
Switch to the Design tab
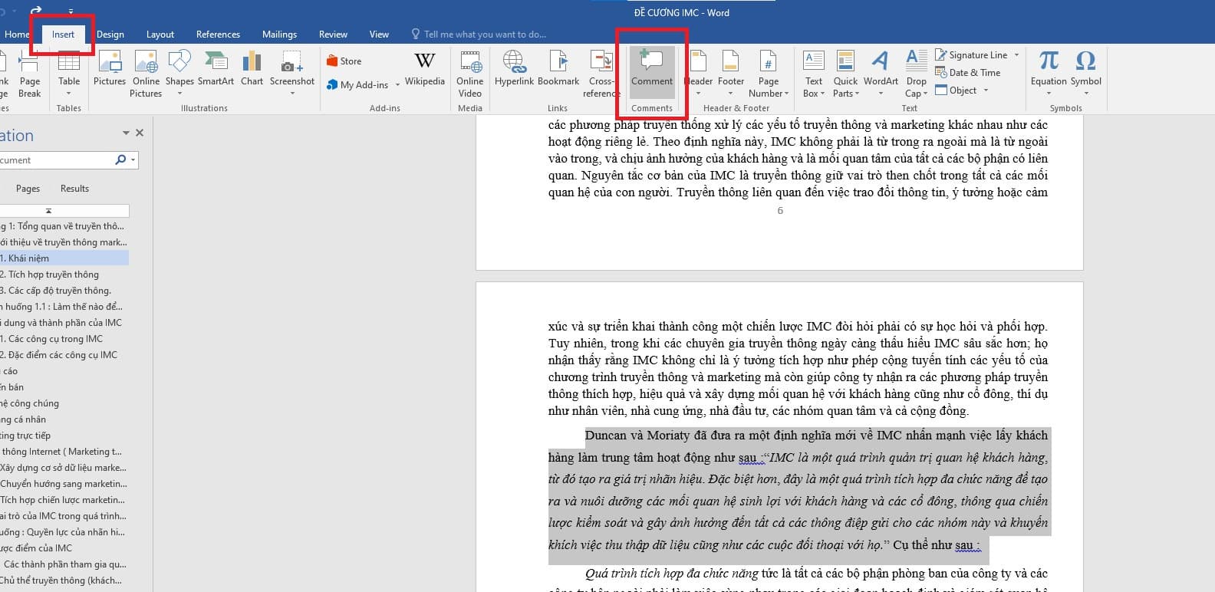(110, 35)
